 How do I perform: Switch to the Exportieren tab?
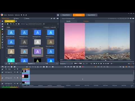[x=91, y=15]
